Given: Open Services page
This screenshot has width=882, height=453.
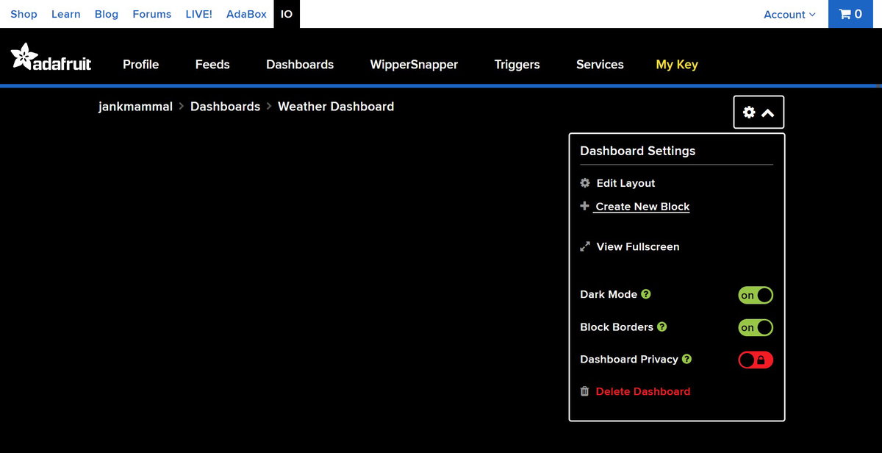Looking at the screenshot, I should tap(600, 64).
